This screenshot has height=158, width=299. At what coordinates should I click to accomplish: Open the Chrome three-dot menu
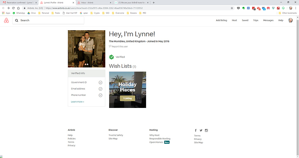296,8
